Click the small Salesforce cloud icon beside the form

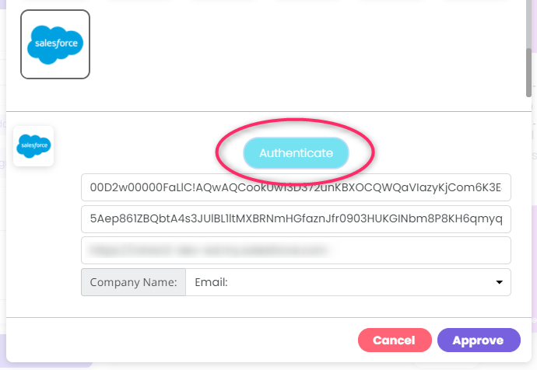pyautogui.click(x=33, y=146)
